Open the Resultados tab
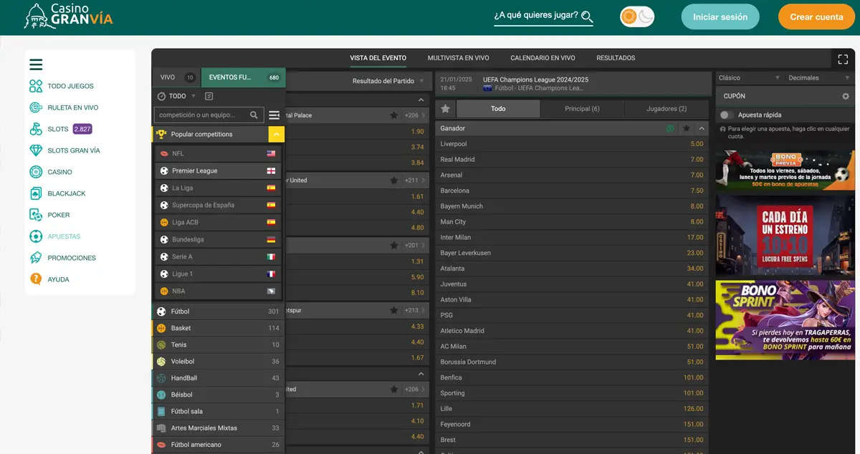This screenshot has width=860, height=454. point(616,58)
